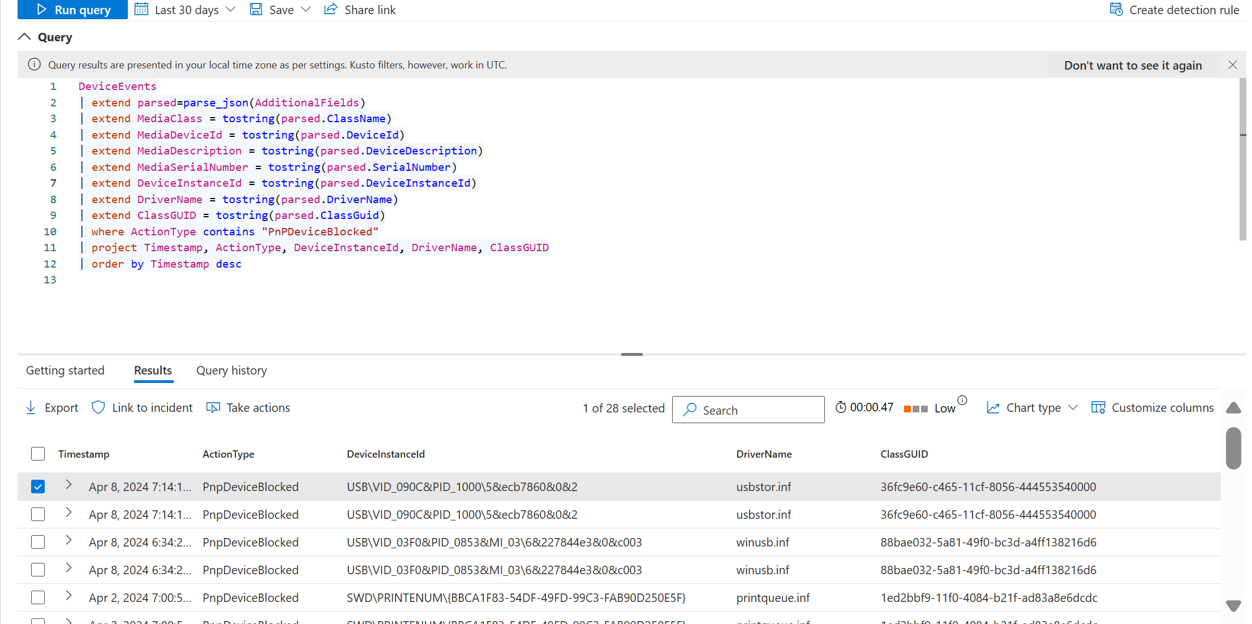This screenshot has width=1252, height=624.
Task: Click the Chart type icon
Action: [993, 408]
